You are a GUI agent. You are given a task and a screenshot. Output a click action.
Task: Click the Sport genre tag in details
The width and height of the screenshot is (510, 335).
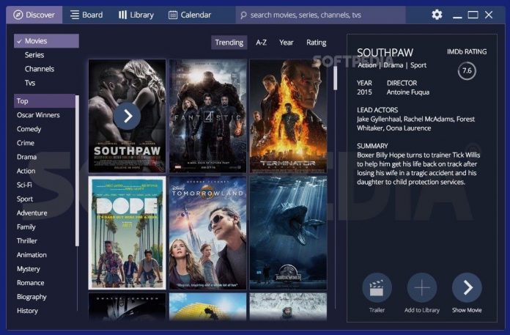click(x=418, y=65)
